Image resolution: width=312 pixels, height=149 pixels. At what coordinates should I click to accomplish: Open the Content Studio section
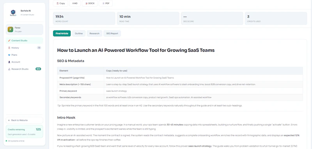coord(24,40)
